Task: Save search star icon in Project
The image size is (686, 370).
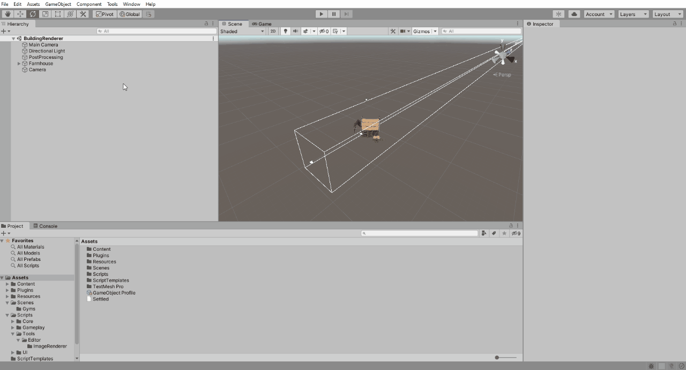Action: click(x=504, y=233)
